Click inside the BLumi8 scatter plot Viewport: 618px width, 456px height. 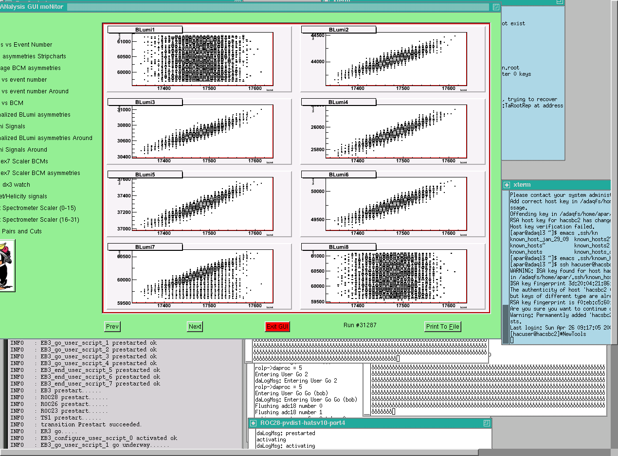(x=396, y=277)
